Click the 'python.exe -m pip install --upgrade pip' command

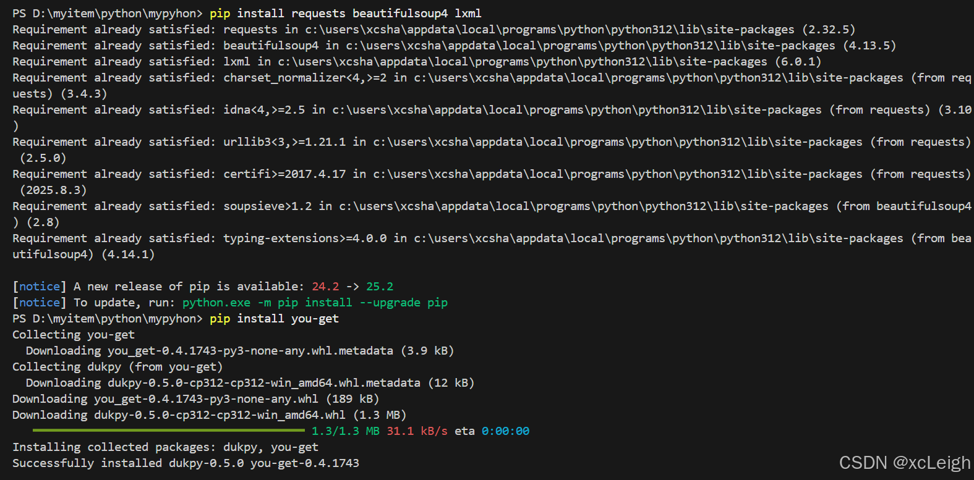click(x=315, y=303)
